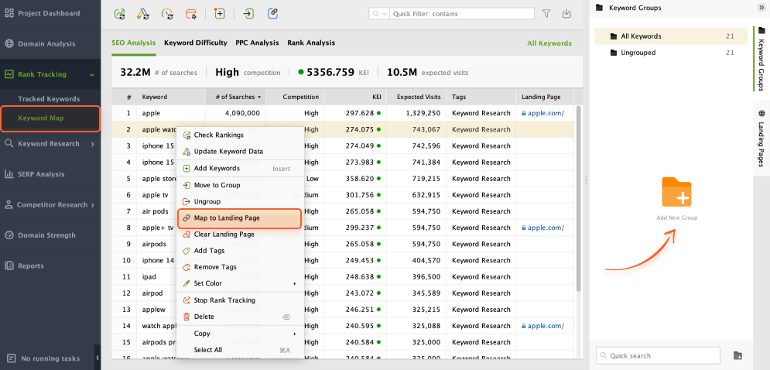
Task: Click the green All Keywords link
Action: [x=549, y=43]
